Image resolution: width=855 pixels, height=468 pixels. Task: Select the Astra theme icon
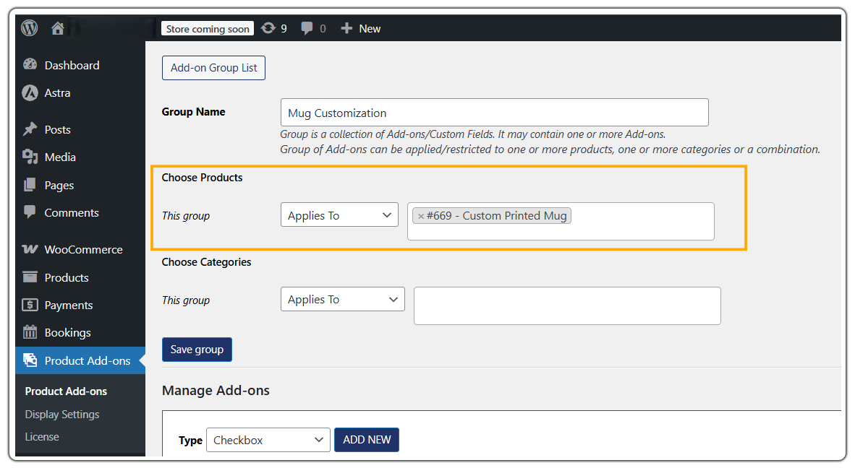pyautogui.click(x=30, y=92)
